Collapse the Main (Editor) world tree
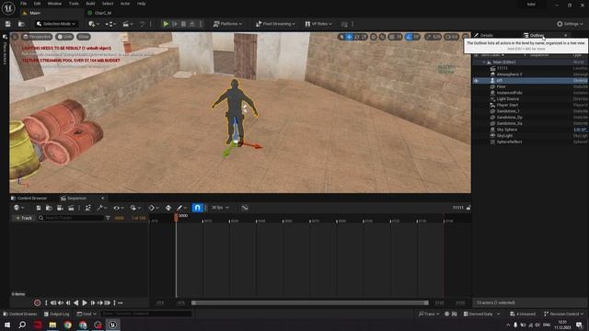 tap(484, 63)
